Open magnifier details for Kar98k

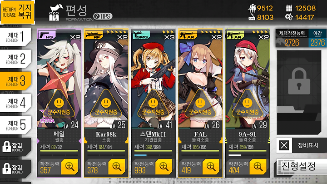[x=117, y=166]
